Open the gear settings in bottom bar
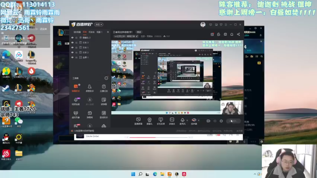This screenshot has height=178, width=317. (221, 121)
